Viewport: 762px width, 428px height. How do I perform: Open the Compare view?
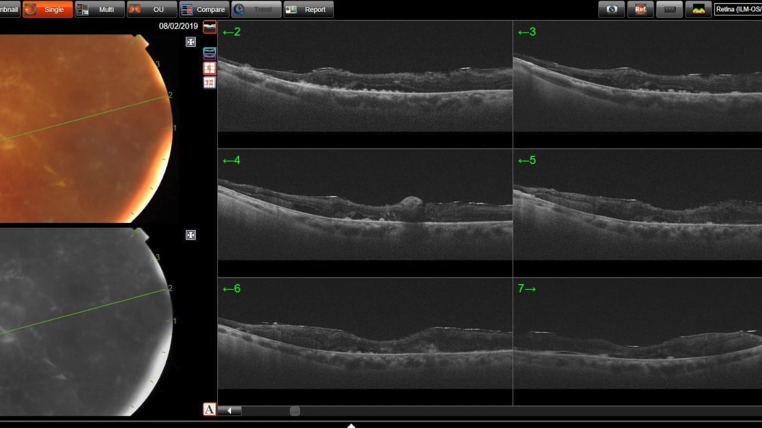point(204,10)
